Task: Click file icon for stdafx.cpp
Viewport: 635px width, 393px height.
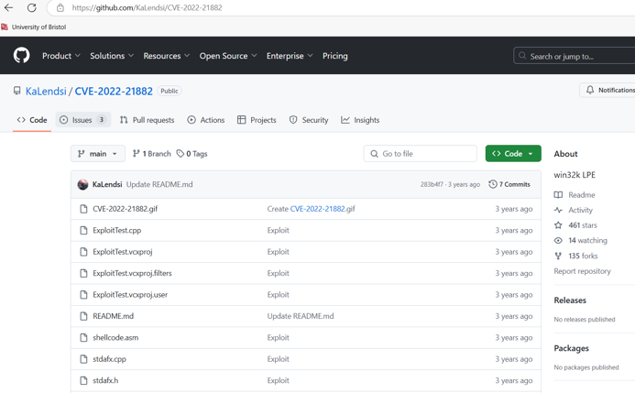Action: pyautogui.click(x=83, y=359)
